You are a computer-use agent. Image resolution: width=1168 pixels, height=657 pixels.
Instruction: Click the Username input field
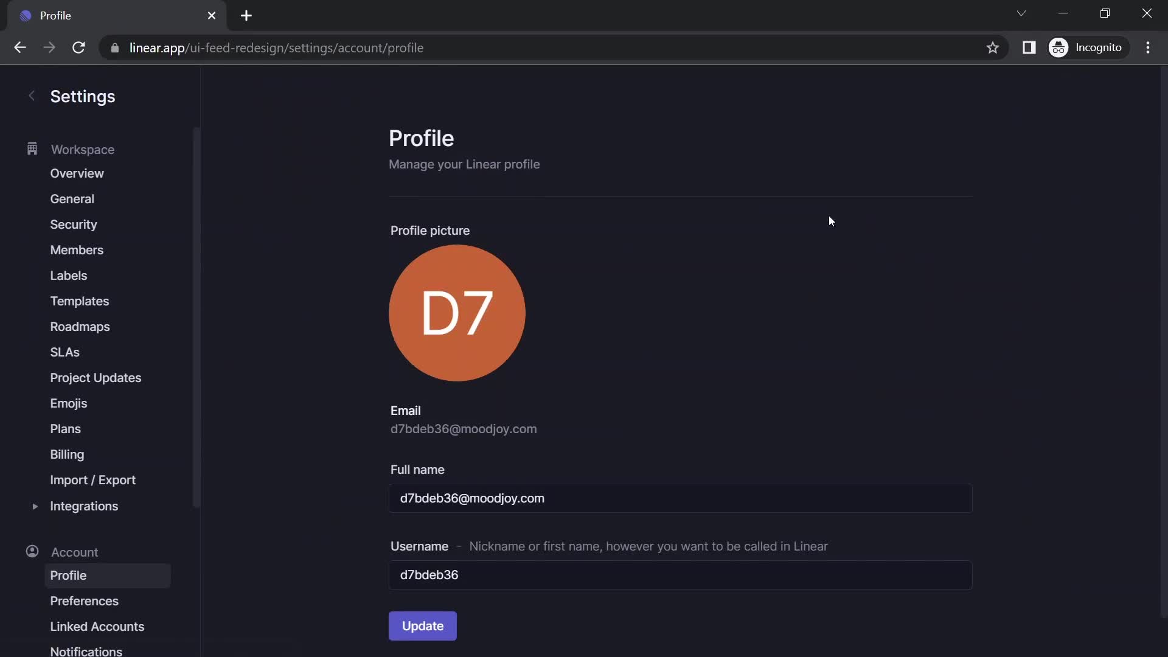[x=680, y=574]
